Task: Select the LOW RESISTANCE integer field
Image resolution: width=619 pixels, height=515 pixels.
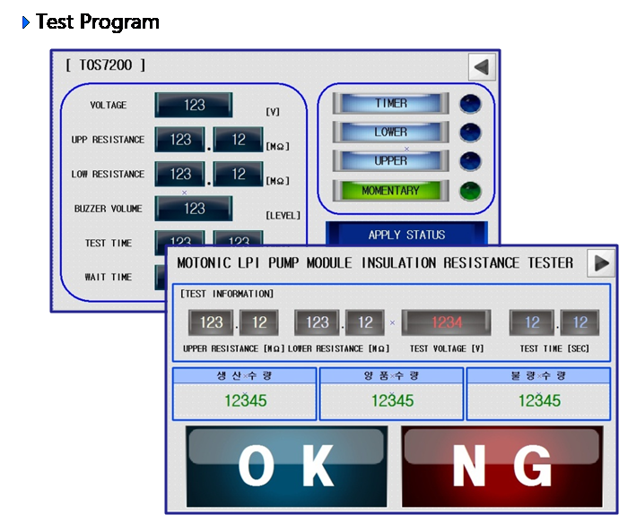Action: click(180, 174)
